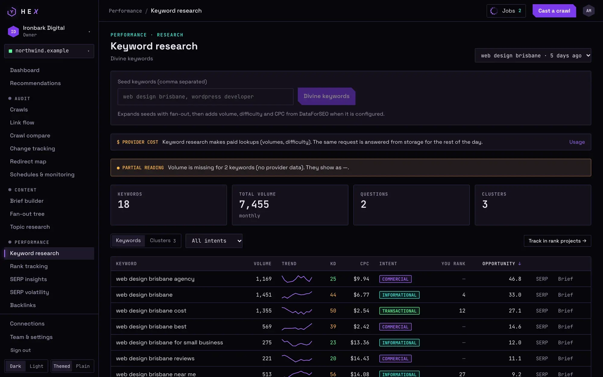
Task: Click Track in rank projects button
Action: coord(557,241)
